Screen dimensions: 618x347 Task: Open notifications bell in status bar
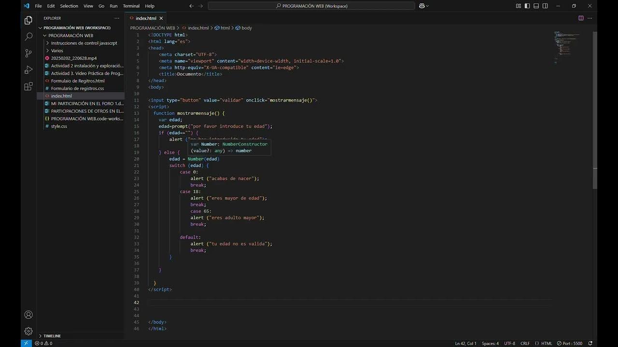pyautogui.click(x=590, y=343)
